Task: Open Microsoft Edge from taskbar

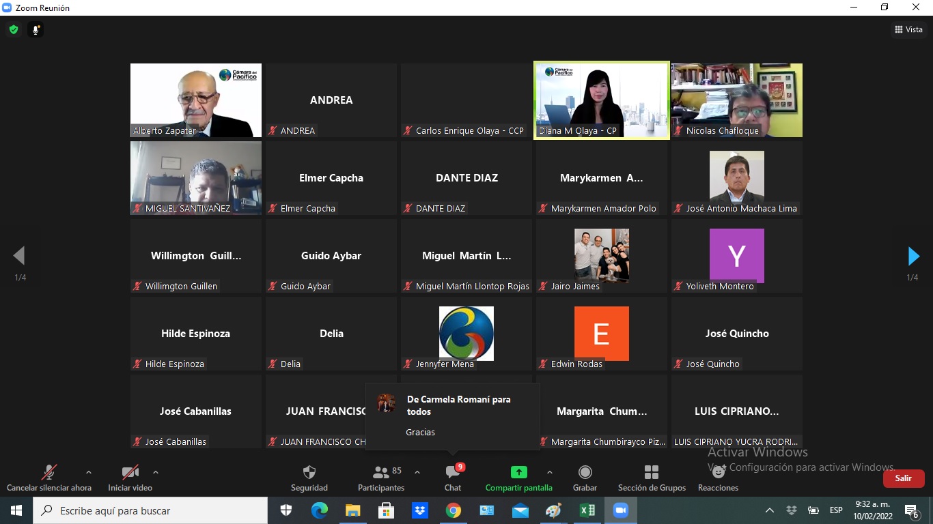Action: pos(320,510)
